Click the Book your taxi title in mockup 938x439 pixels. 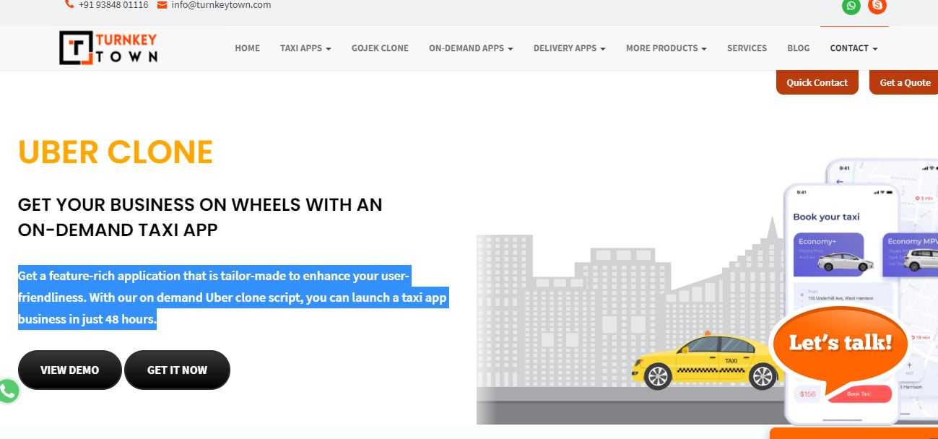pyautogui.click(x=826, y=217)
